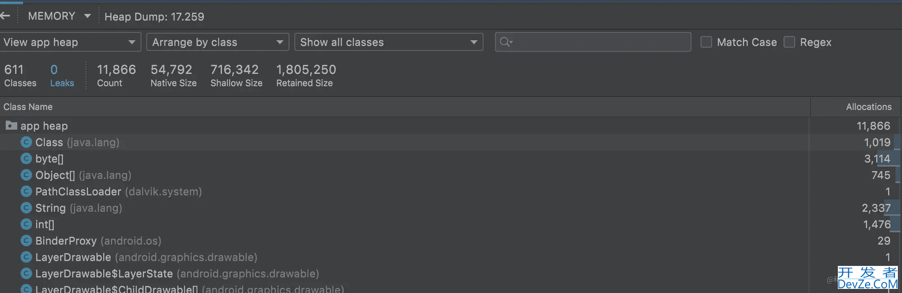Open the Show all classes dropdown

(x=389, y=42)
